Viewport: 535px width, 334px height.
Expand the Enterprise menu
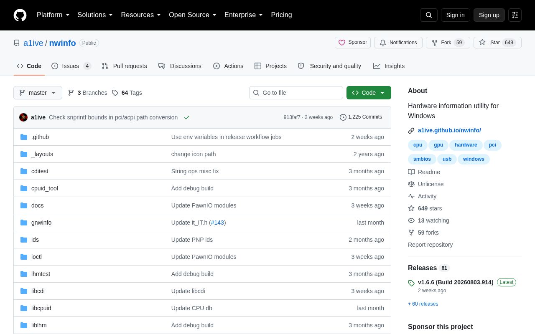click(244, 15)
